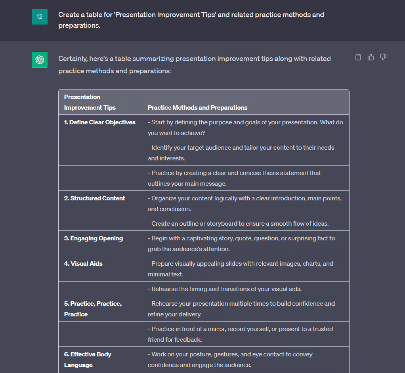Select the '6. Effective Body Language' cell
Viewport: 405px width, 373px height.
[x=88, y=360]
